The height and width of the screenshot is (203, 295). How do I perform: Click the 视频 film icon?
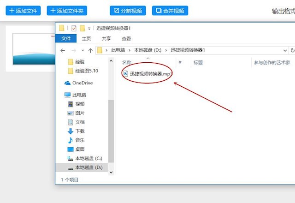pyautogui.click(x=71, y=104)
